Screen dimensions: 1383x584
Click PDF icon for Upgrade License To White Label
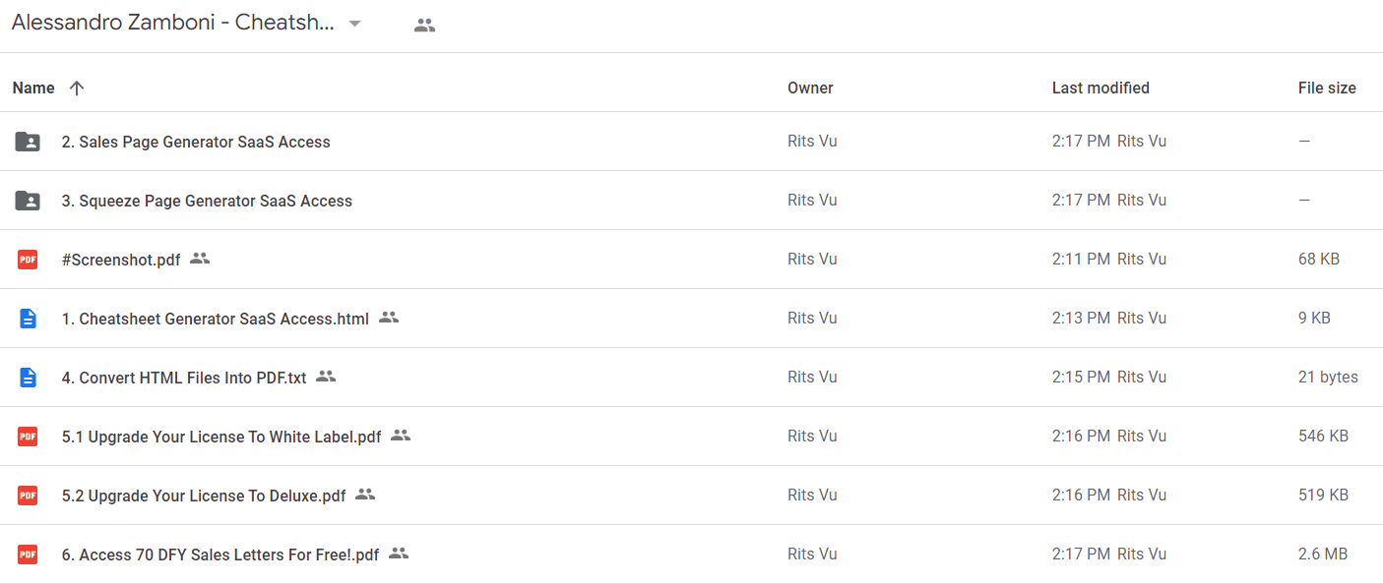tap(28, 437)
